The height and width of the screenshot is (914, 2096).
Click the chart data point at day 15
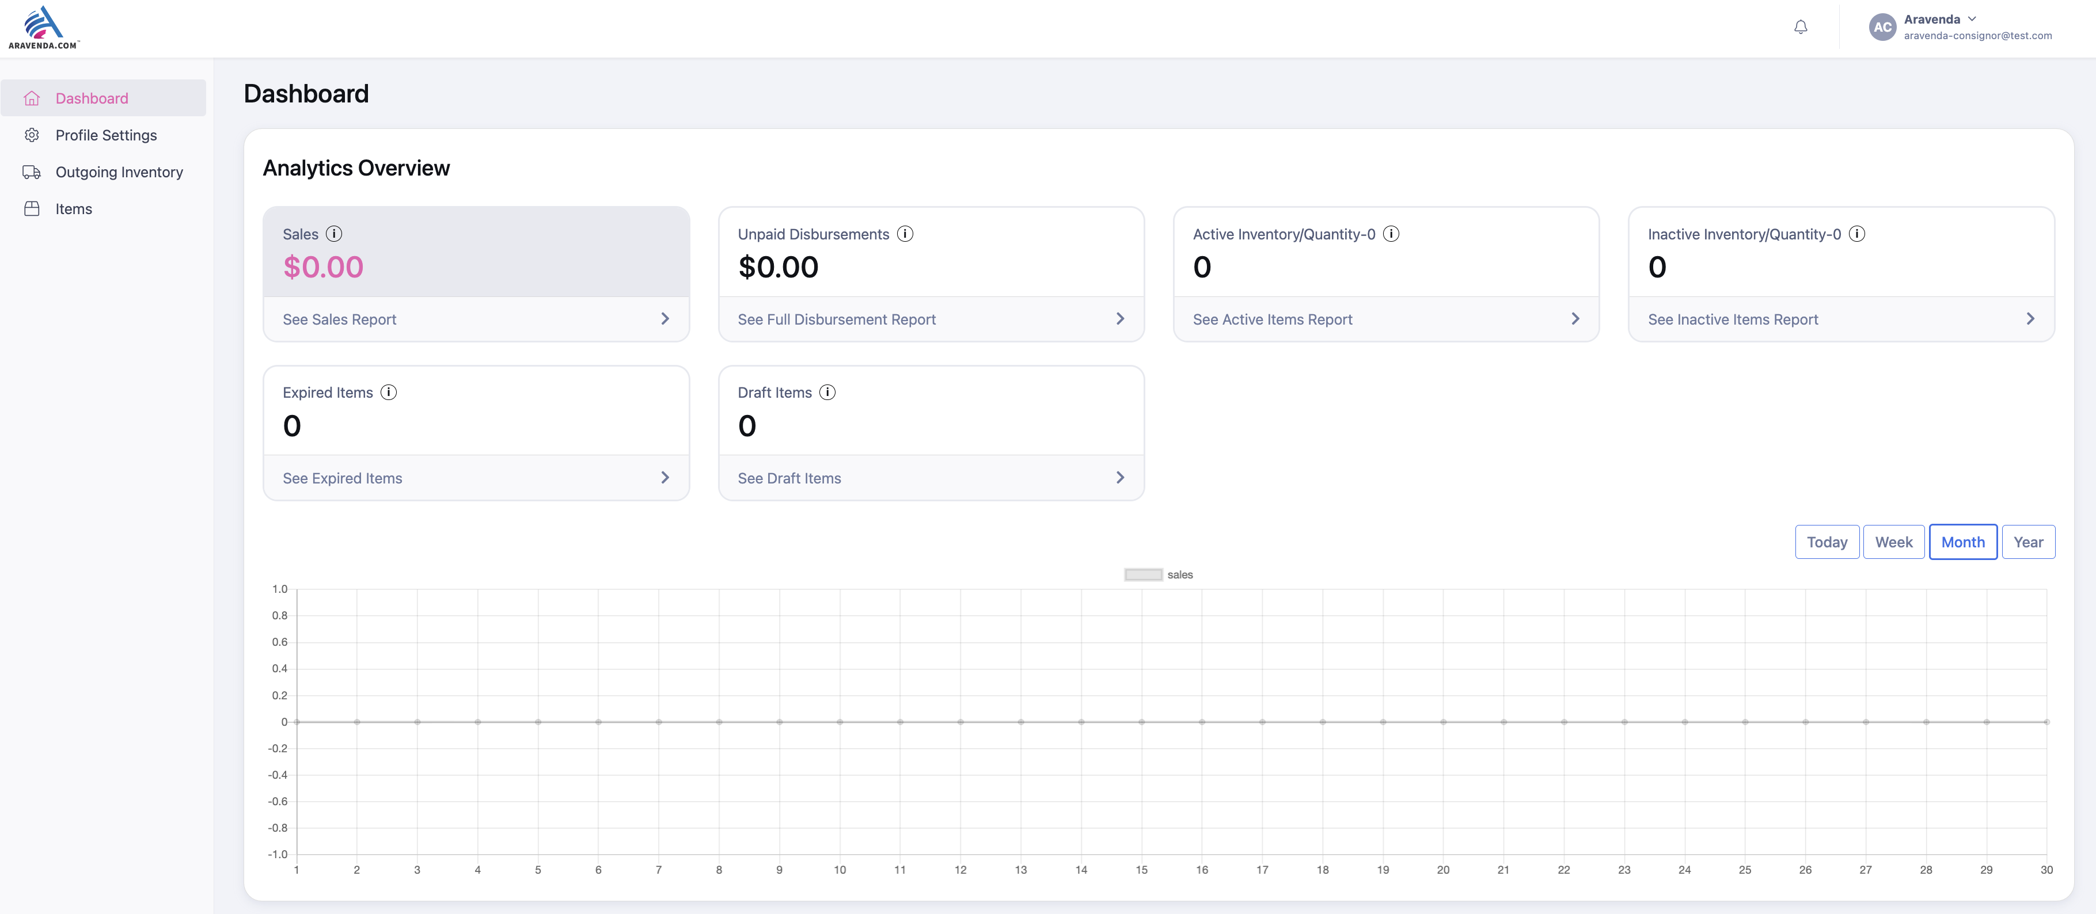point(1141,722)
